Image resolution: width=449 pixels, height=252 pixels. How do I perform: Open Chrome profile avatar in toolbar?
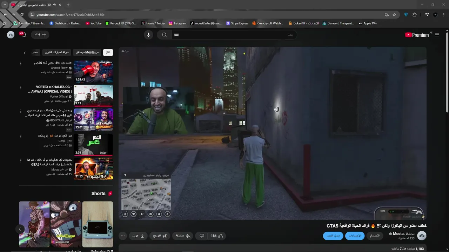(x=435, y=15)
